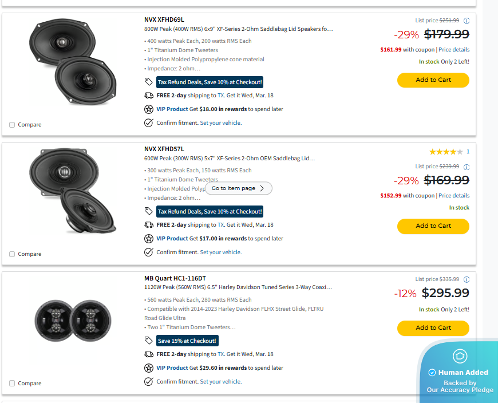Click the NVX XFHD69L speaker image

72,63
